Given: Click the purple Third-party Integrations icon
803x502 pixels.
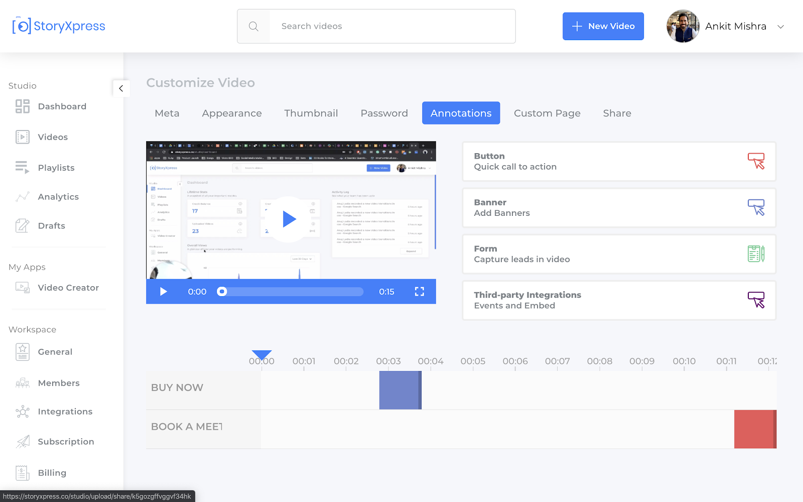Looking at the screenshot, I should (756, 300).
